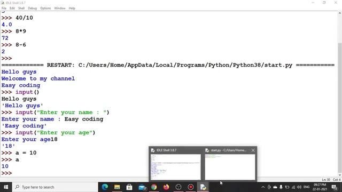Click the output value 72
The width and height of the screenshot is (342, 192).
point(5,38)
